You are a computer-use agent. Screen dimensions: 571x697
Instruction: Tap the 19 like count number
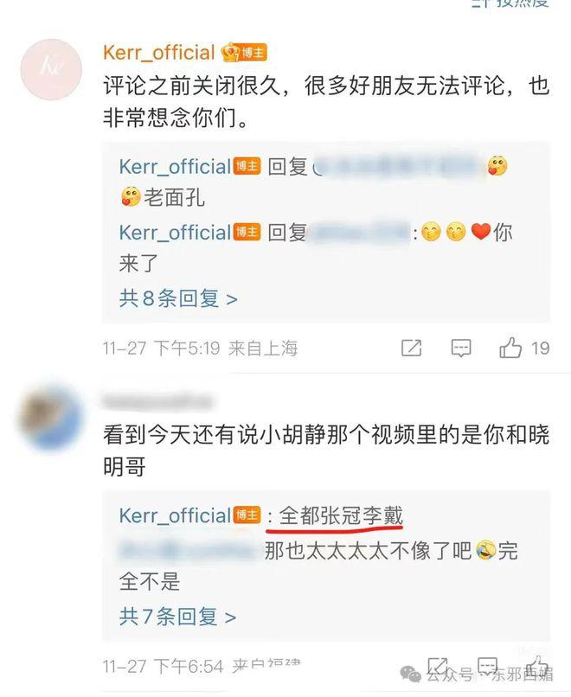(541, 348)
